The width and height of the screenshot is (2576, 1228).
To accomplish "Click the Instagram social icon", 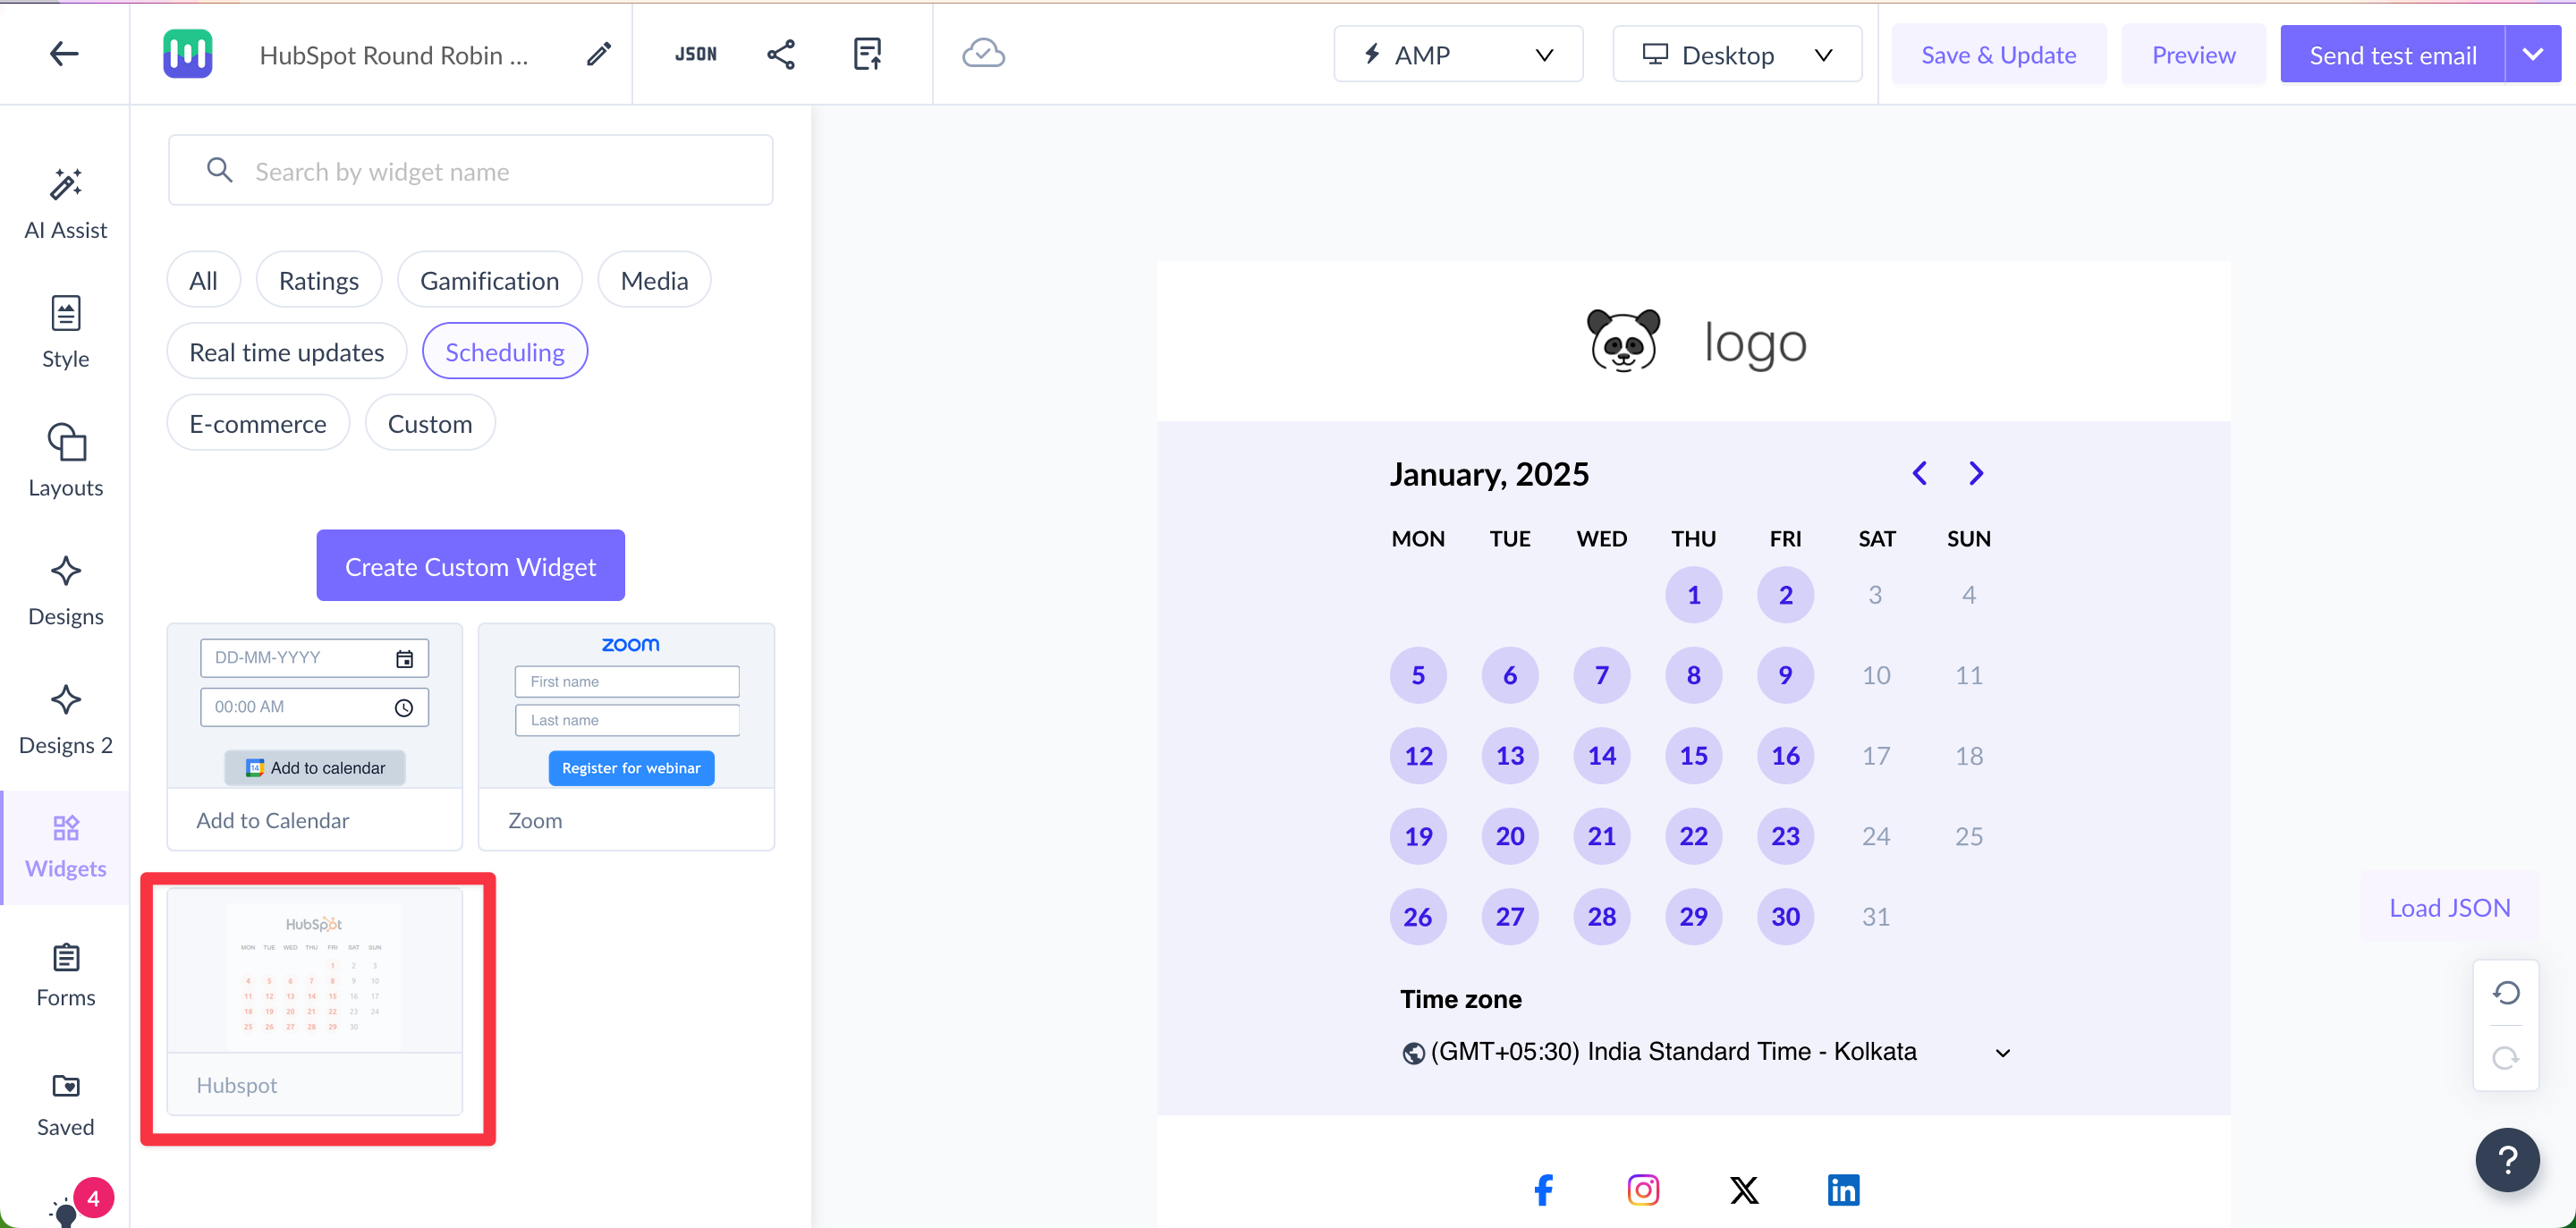I will 1643,1190.
